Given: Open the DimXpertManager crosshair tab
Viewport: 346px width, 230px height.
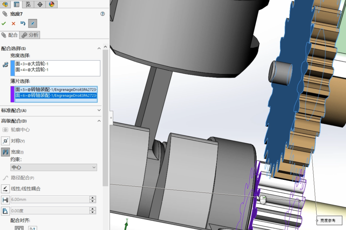Looking at the screenshot, I should coord(40,4).
